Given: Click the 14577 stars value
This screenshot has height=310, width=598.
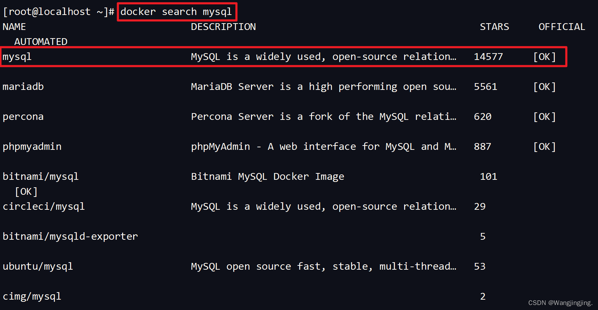Looking at the screenshot, I should click(488, 57).
